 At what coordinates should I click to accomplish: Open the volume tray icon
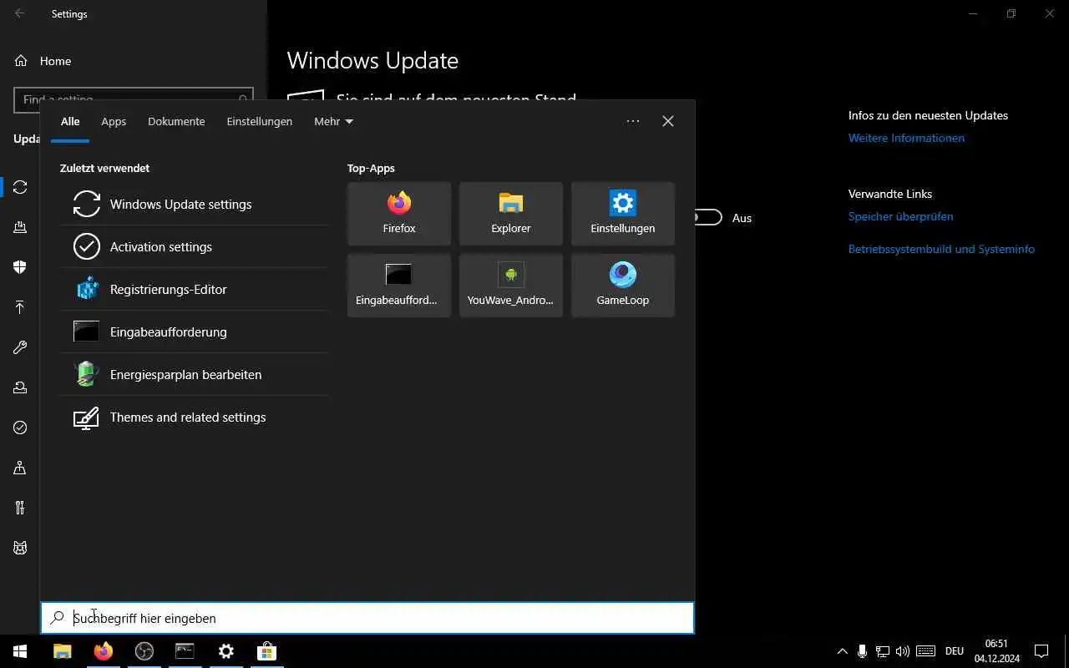click(x=903, y=651)
